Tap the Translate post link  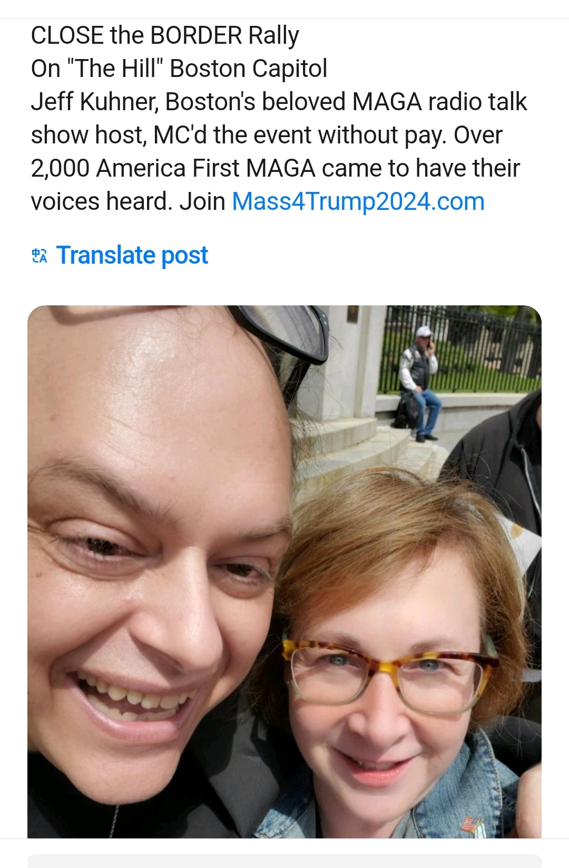(x=132, y=255)
